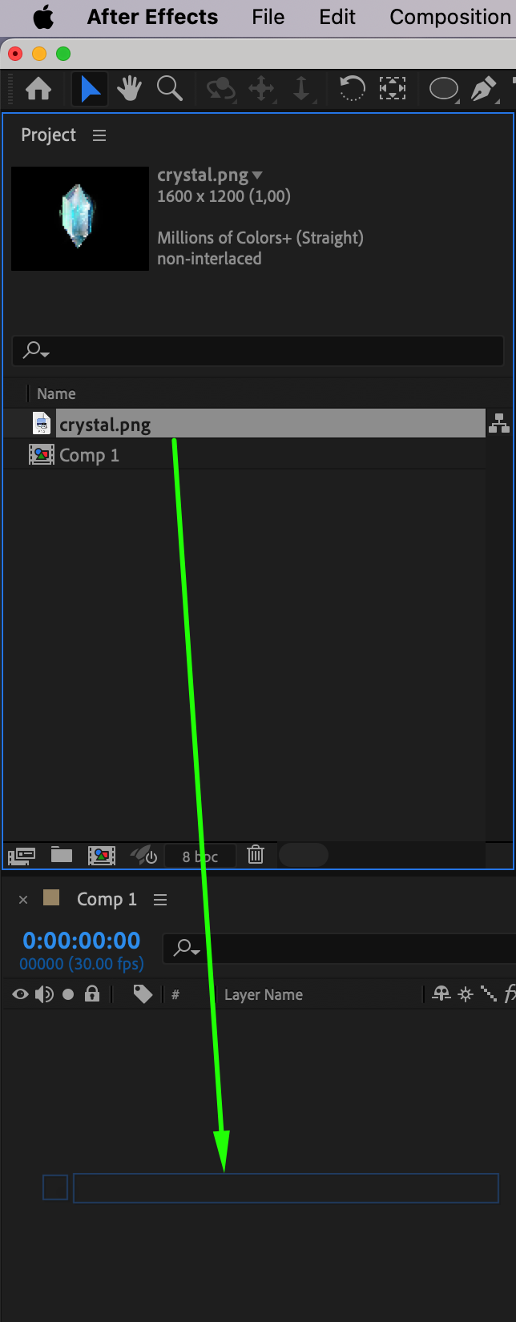The height and width of the screenshot is (1322, 516).
Task: Open the Edit menu
Action: [337, 17]
